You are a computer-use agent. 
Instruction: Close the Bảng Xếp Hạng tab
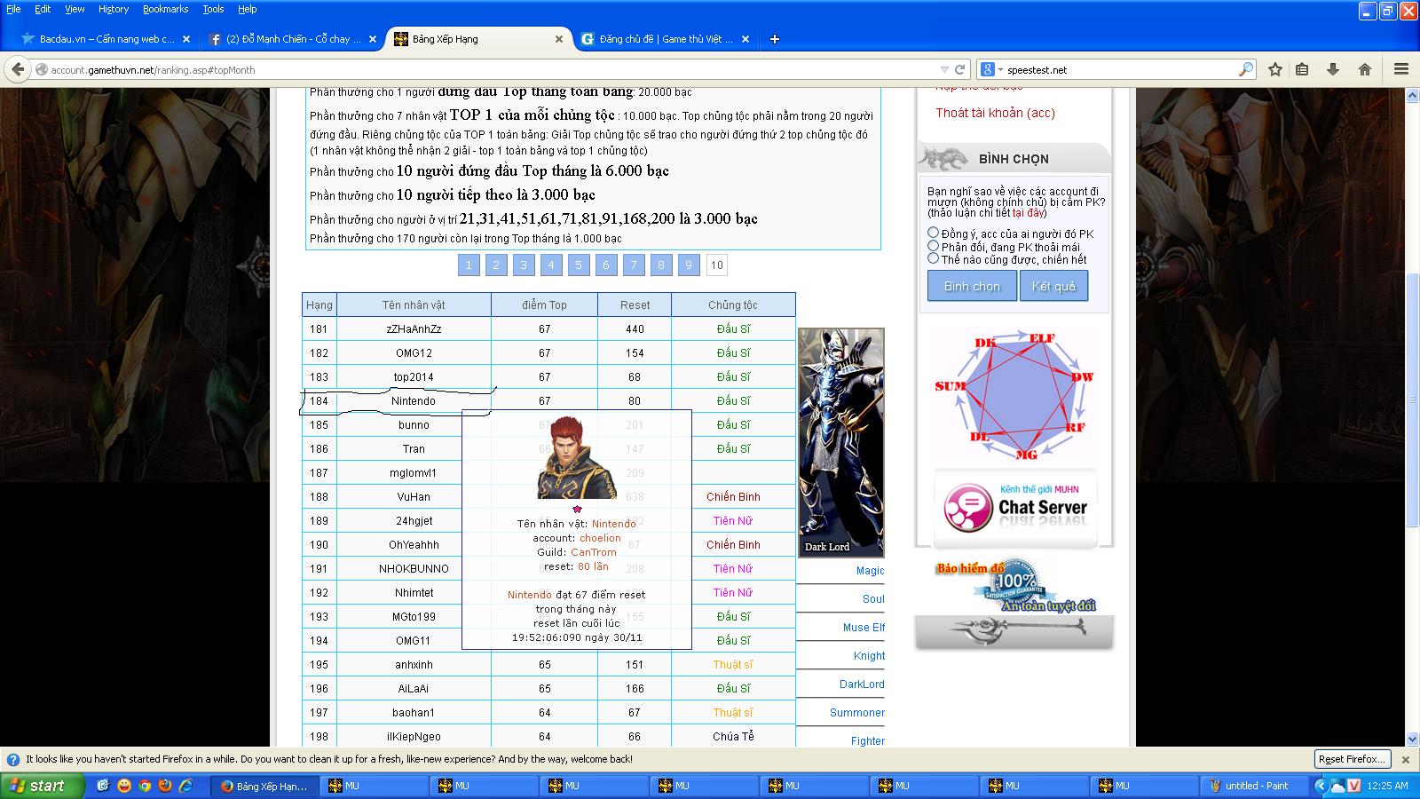pyautogui.click(x=559, y=39)
